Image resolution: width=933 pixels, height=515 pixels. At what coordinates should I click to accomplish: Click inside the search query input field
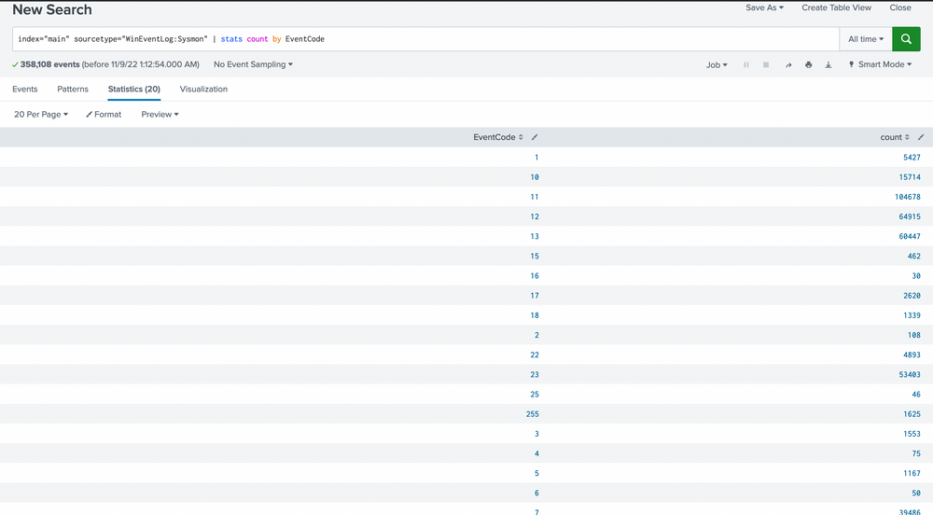tap(420, 39)
